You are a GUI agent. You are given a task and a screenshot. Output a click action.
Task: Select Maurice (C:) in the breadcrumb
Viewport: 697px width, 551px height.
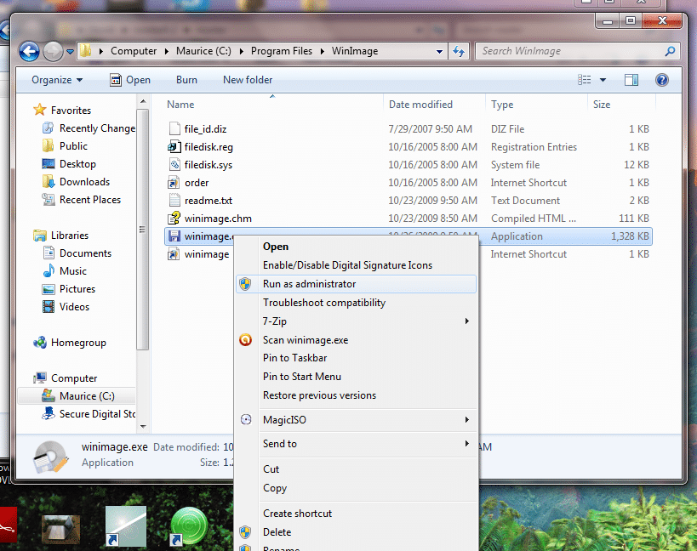203,51
